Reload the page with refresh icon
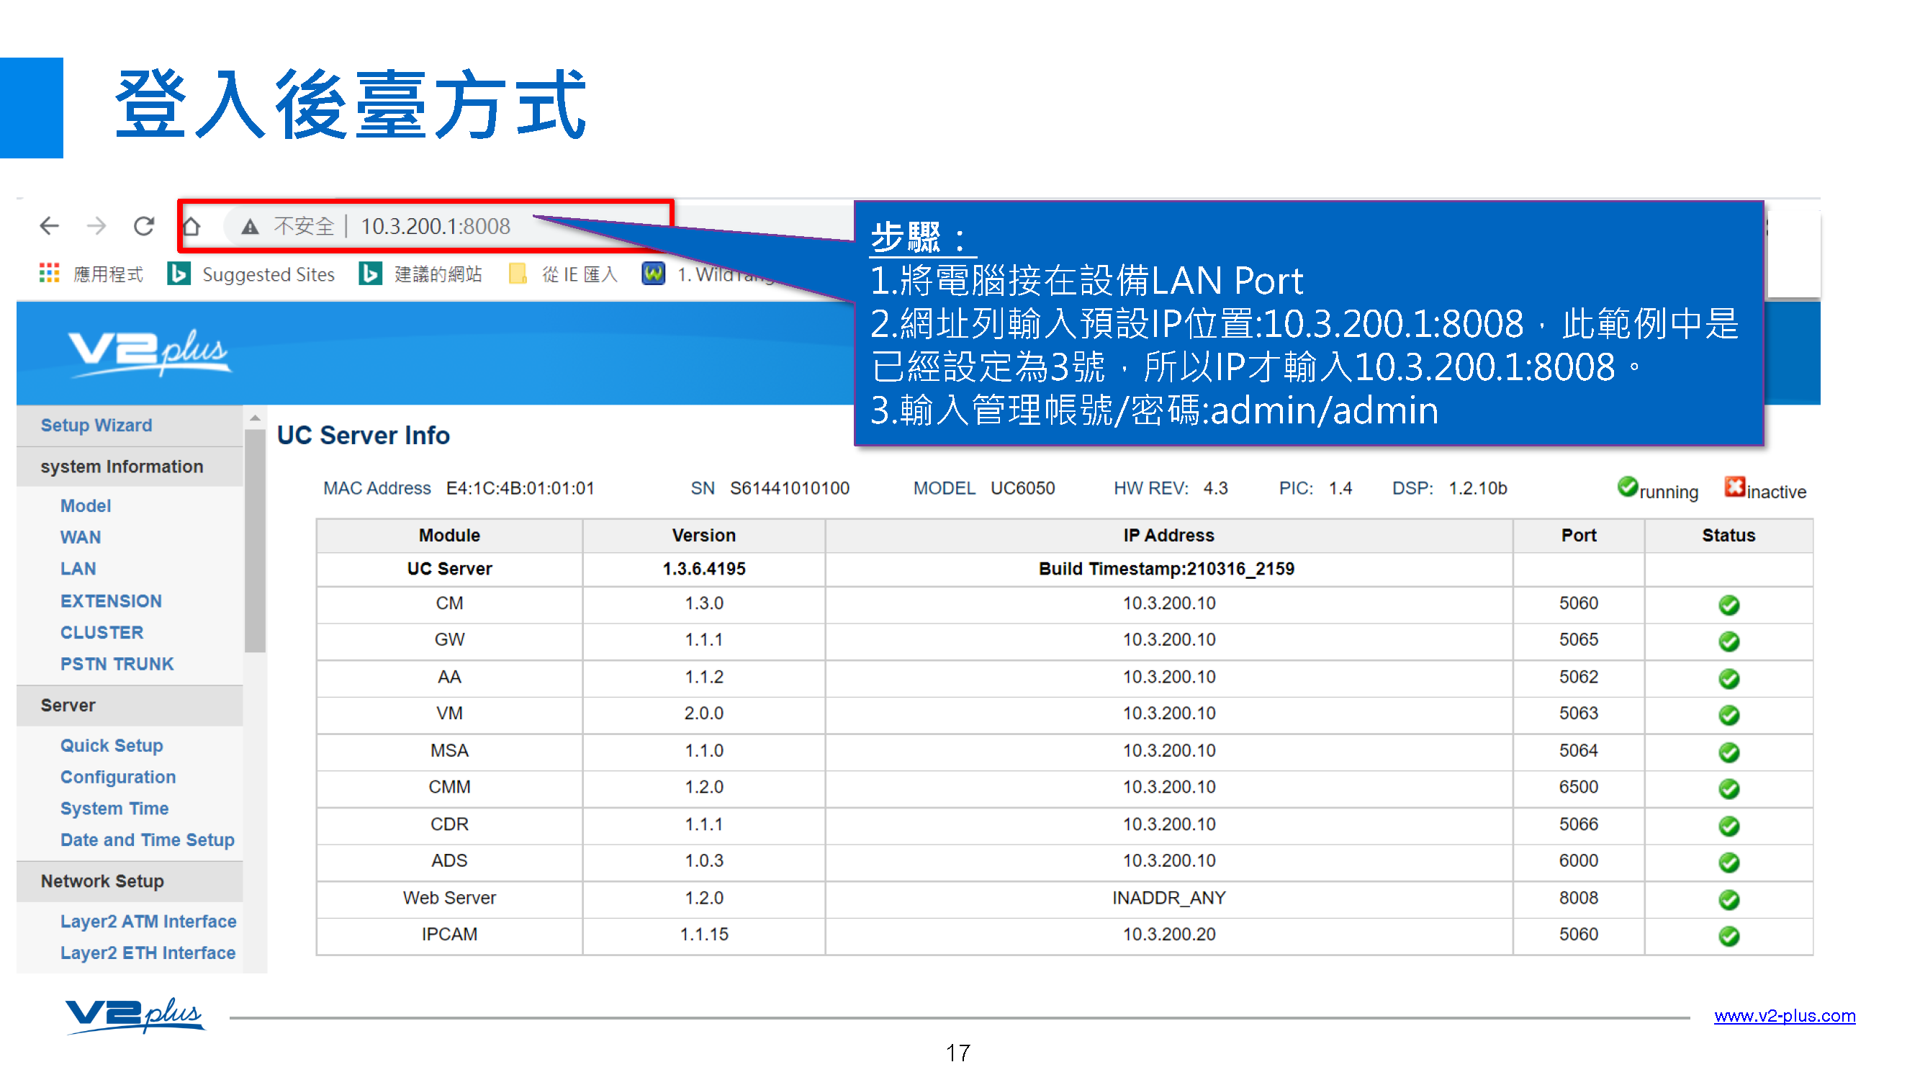The image size is (1920, 1080). pos(144,226)
